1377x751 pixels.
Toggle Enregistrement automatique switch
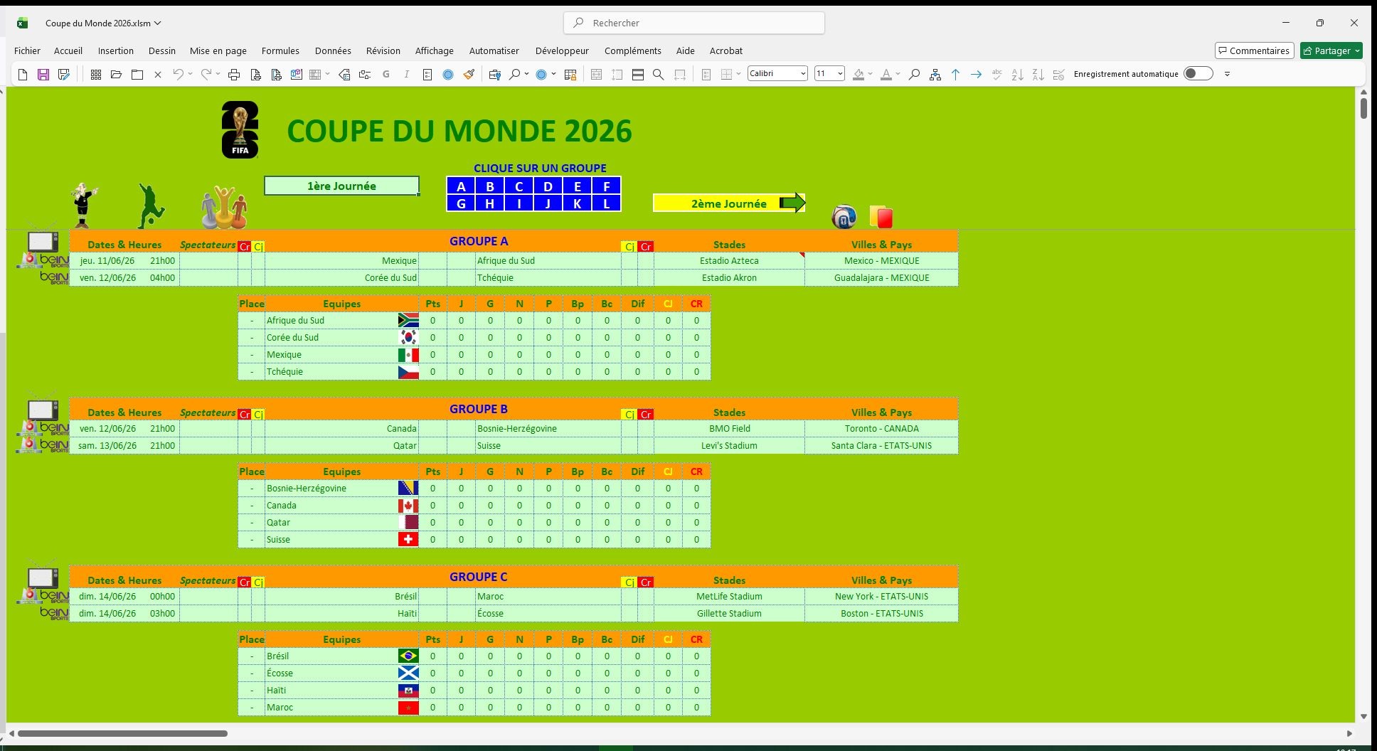click(x=1198, y=74)
